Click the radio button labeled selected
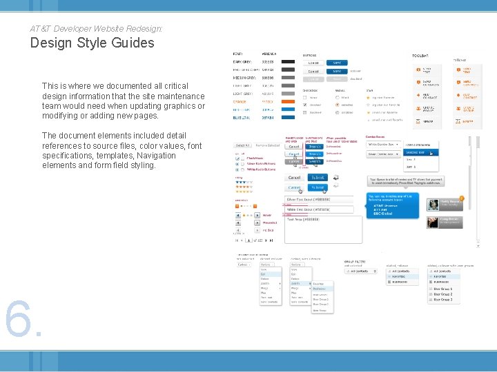Screen dimensions: 497x372 (x=338, y=105)
